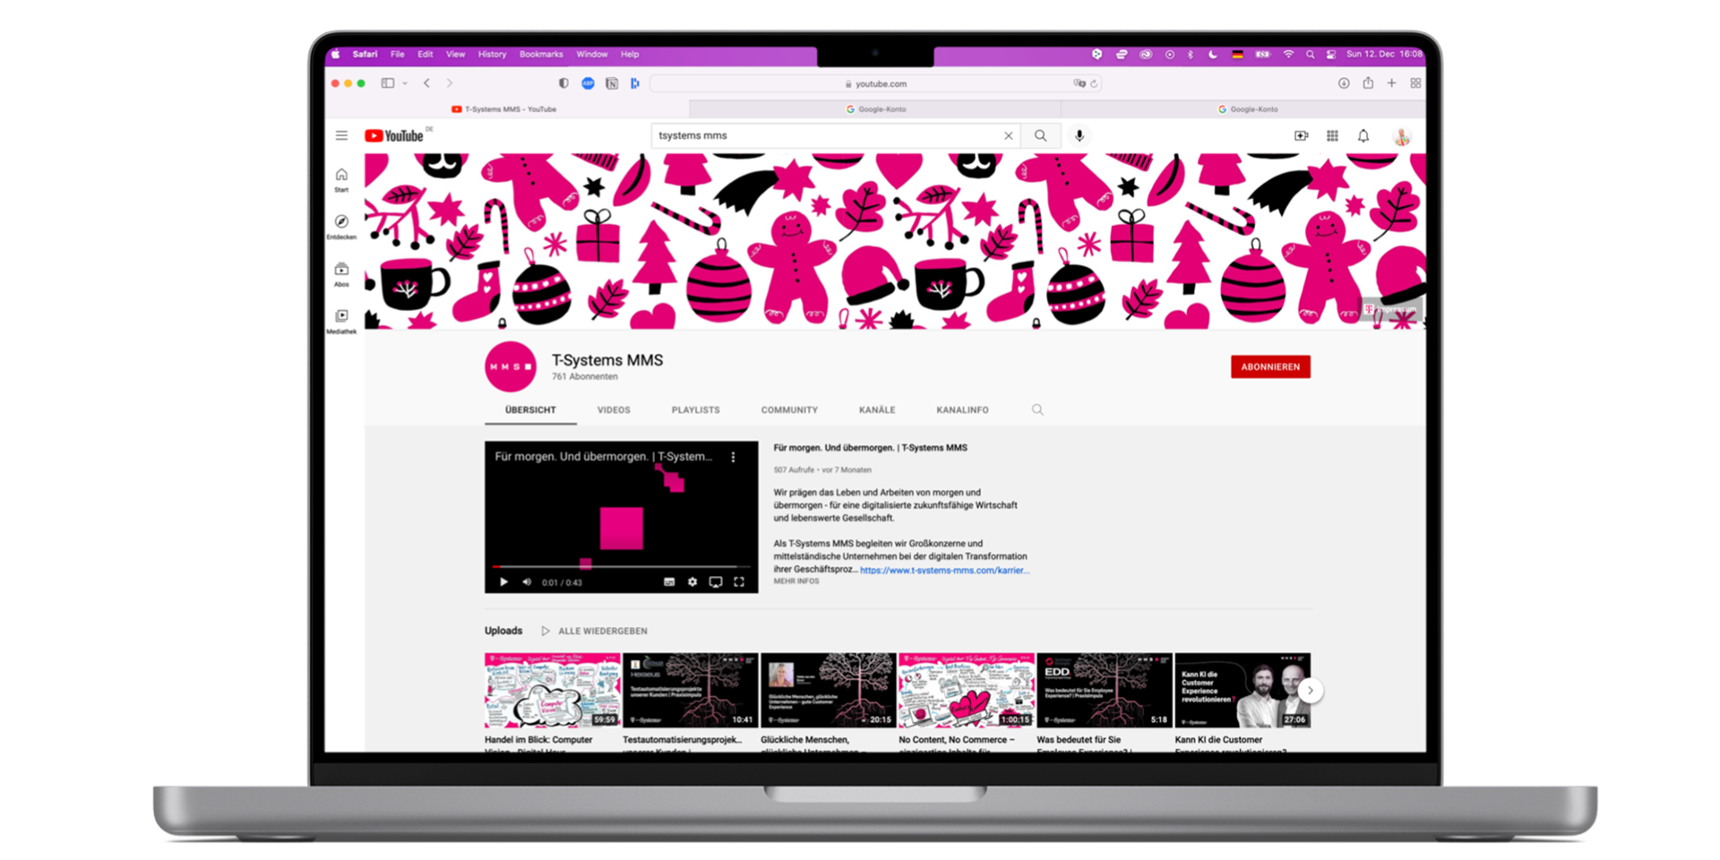Open Mediathek in the sidebar
1720x860 pixels.
tap(341, 322)
